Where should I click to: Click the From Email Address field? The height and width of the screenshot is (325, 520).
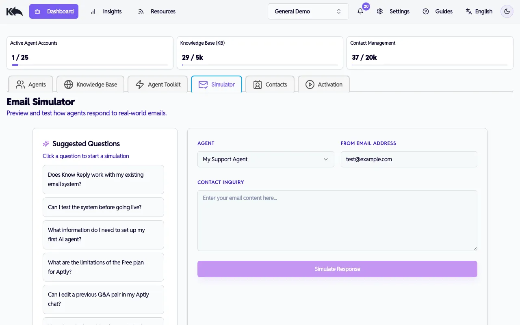point(409,159)
